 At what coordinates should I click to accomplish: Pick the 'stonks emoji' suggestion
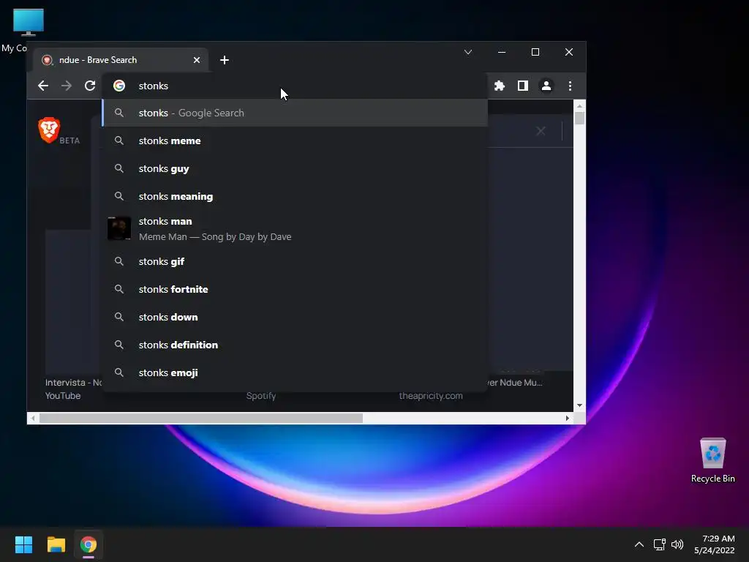pos(295,372)
